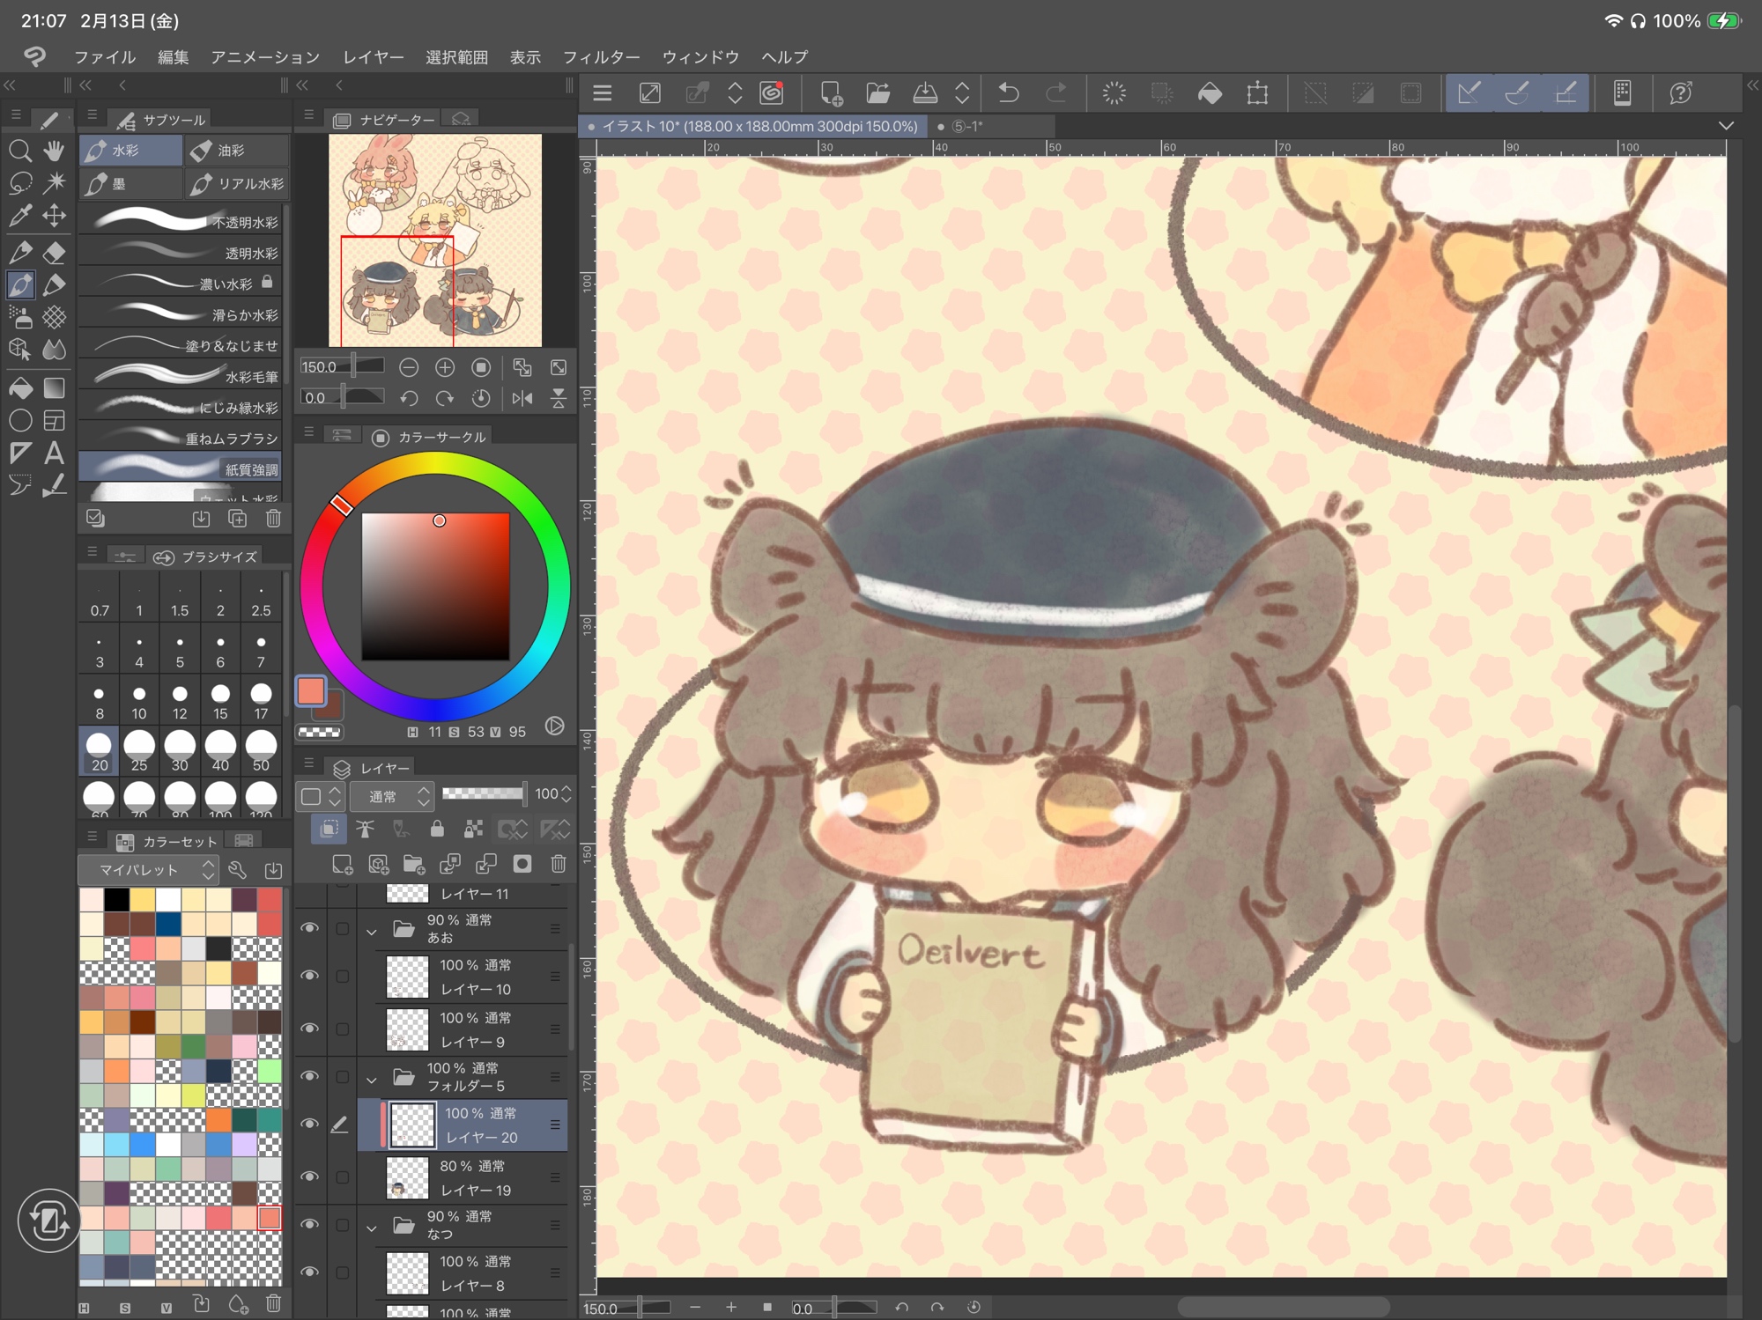Select the Text tool
Image resolution: width=1762 pixels, height=1320 pixels.
(54, 453)
